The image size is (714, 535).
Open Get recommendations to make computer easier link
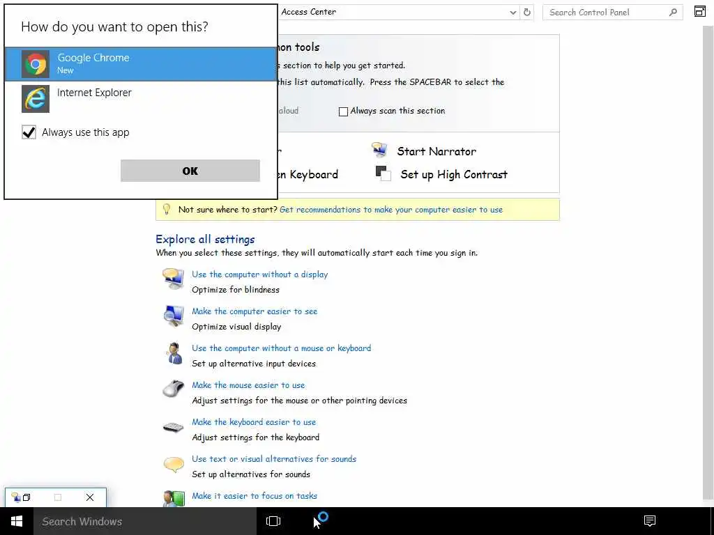click(x=391, y=210)
